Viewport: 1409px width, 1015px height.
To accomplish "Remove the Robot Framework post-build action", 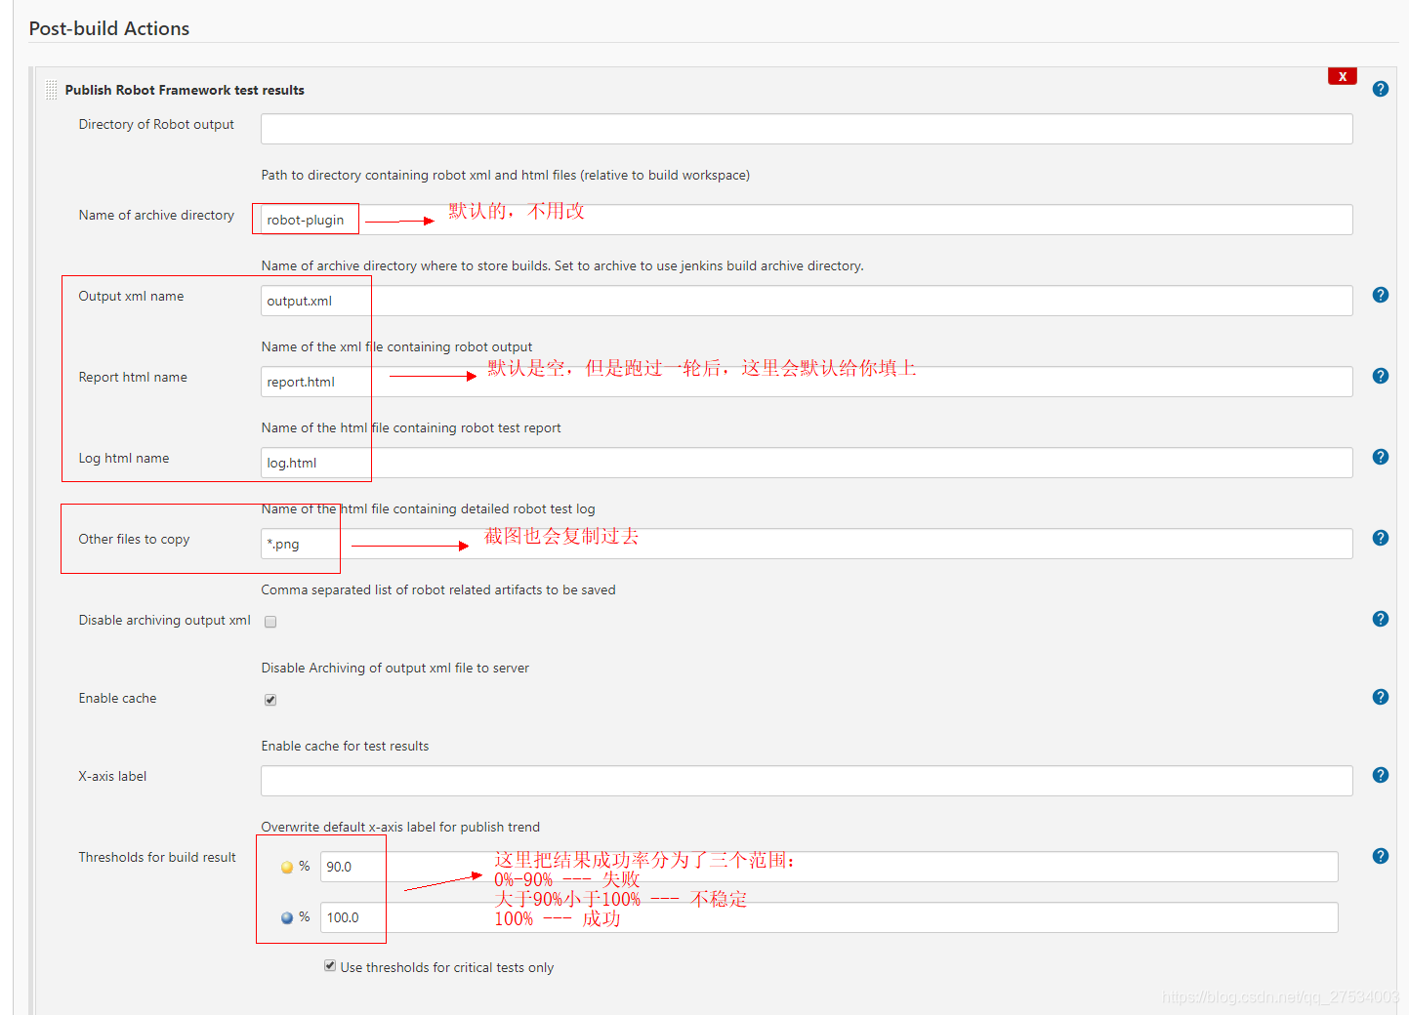I will click(x=1342, y=75).
